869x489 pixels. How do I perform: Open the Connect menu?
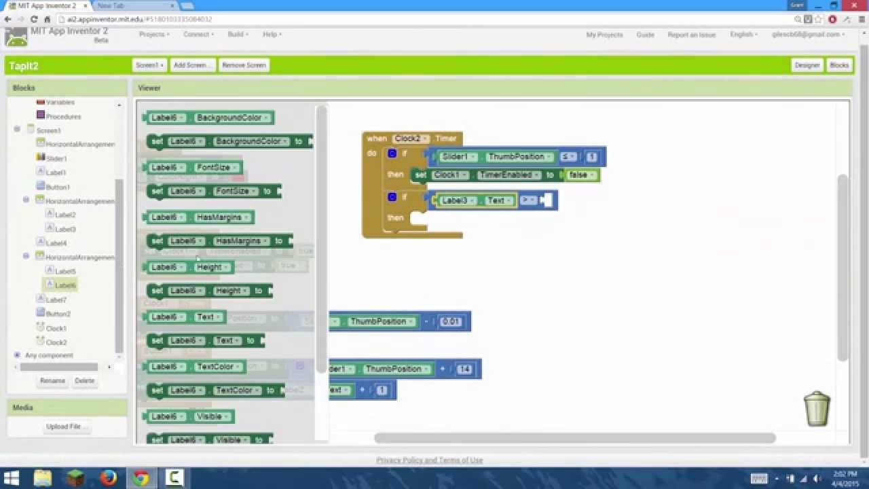pyautogui.click(x=198, y=35)
